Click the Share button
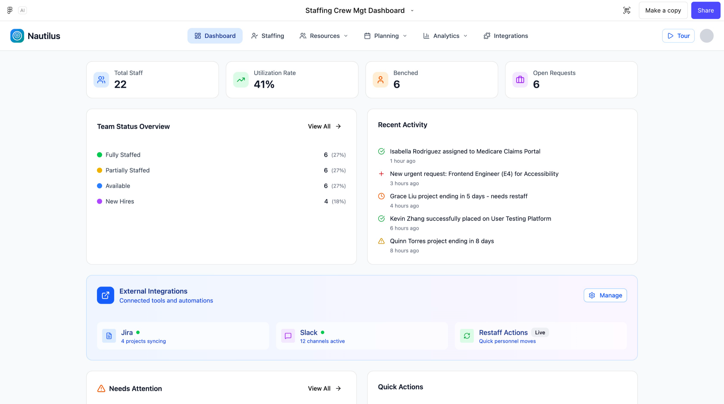This screenshot has height=404, width=724. 705,10
